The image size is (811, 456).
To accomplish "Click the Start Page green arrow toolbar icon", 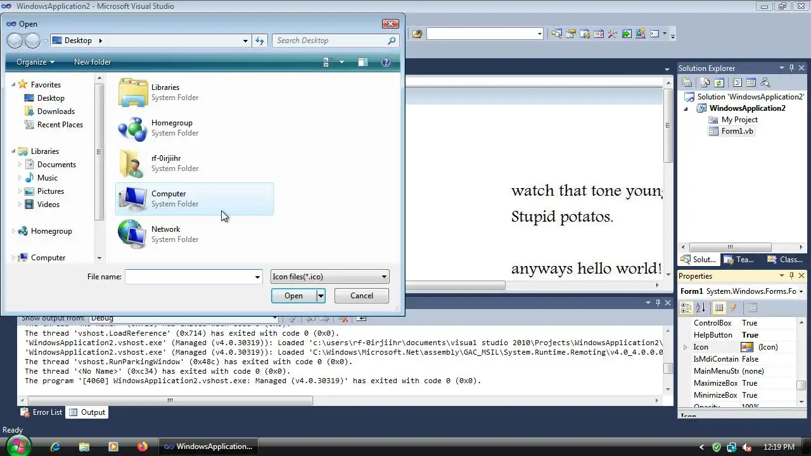I will (x=627, y=34).
